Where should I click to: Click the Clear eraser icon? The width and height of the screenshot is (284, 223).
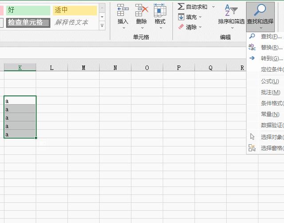pos(181,27)
